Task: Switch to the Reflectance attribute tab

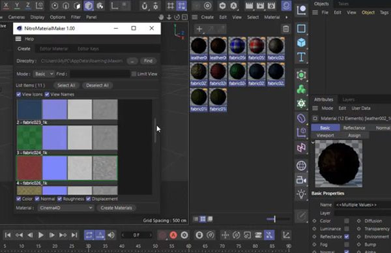Action: click(354, 128)
